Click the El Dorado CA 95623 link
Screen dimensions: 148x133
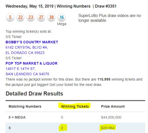tap(25, 53)
